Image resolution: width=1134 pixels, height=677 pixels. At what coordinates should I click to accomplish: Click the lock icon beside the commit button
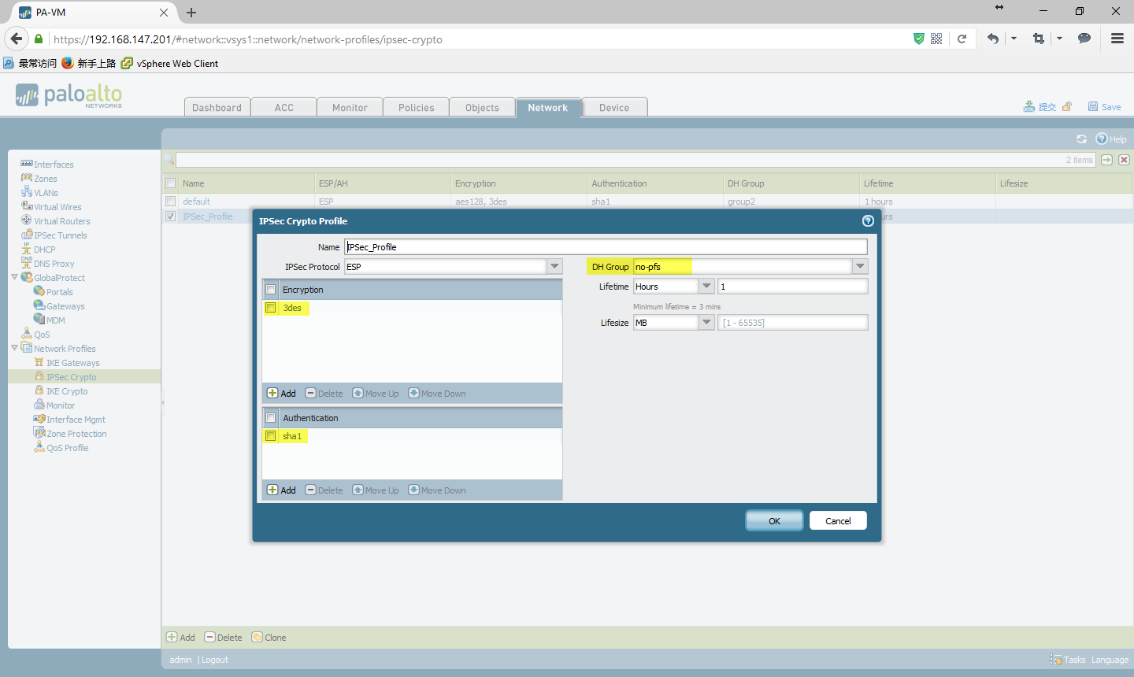[1067, 107]
